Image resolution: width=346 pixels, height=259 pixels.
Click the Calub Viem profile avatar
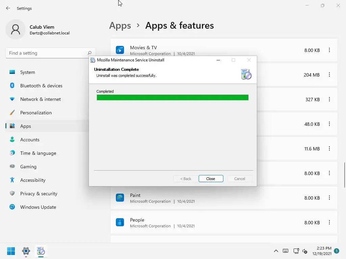pos(16,30)
